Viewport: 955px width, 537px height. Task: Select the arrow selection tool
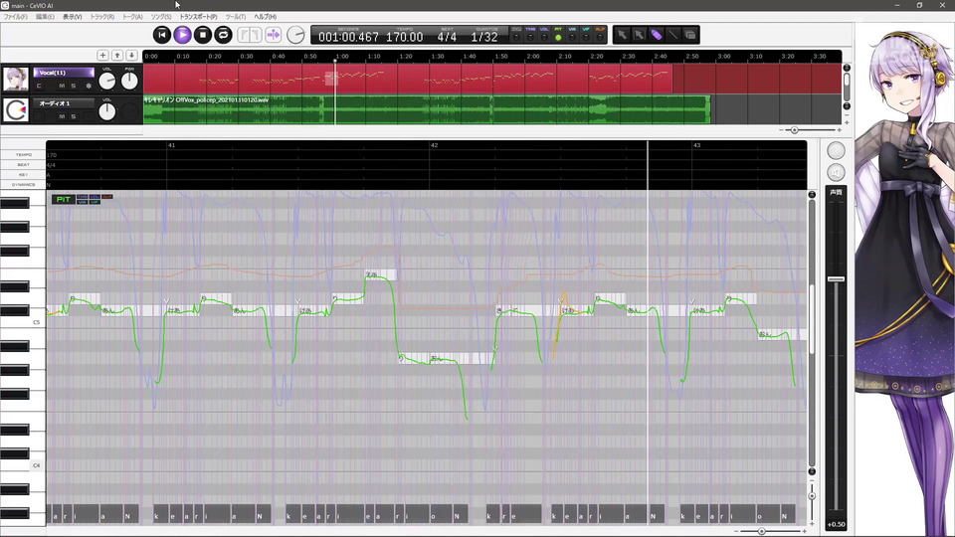[x=621, y=35]
